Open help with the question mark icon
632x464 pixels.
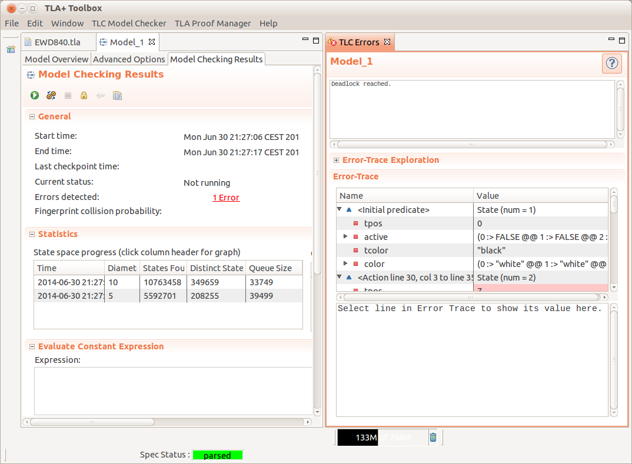click(611, 64)
